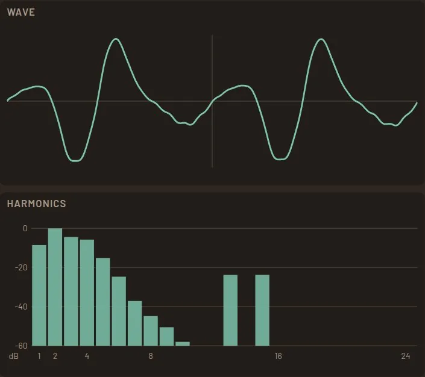The width and height of the screenshot is (425, 377).
Task: Click harmonic axis label 1
Action: coord(39,356)
